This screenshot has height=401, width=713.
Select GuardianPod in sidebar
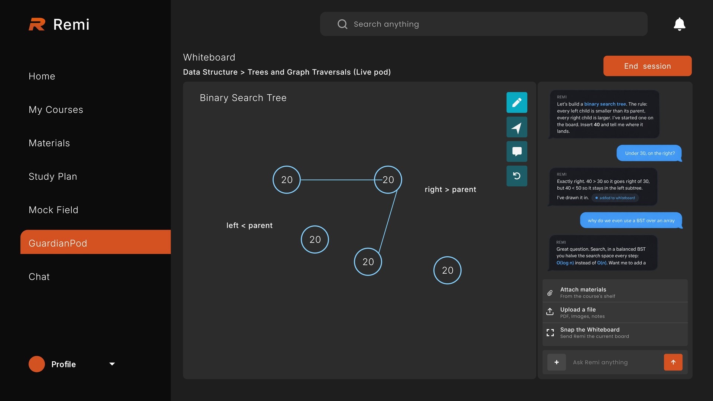click(95, 242)
